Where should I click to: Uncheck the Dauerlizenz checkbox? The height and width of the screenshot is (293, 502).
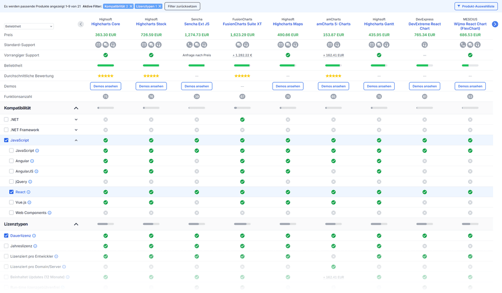coord(6,236)
